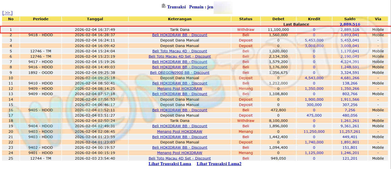Open Beli HOKIDRAW BB link for period 9402

[x=180, y=147]
